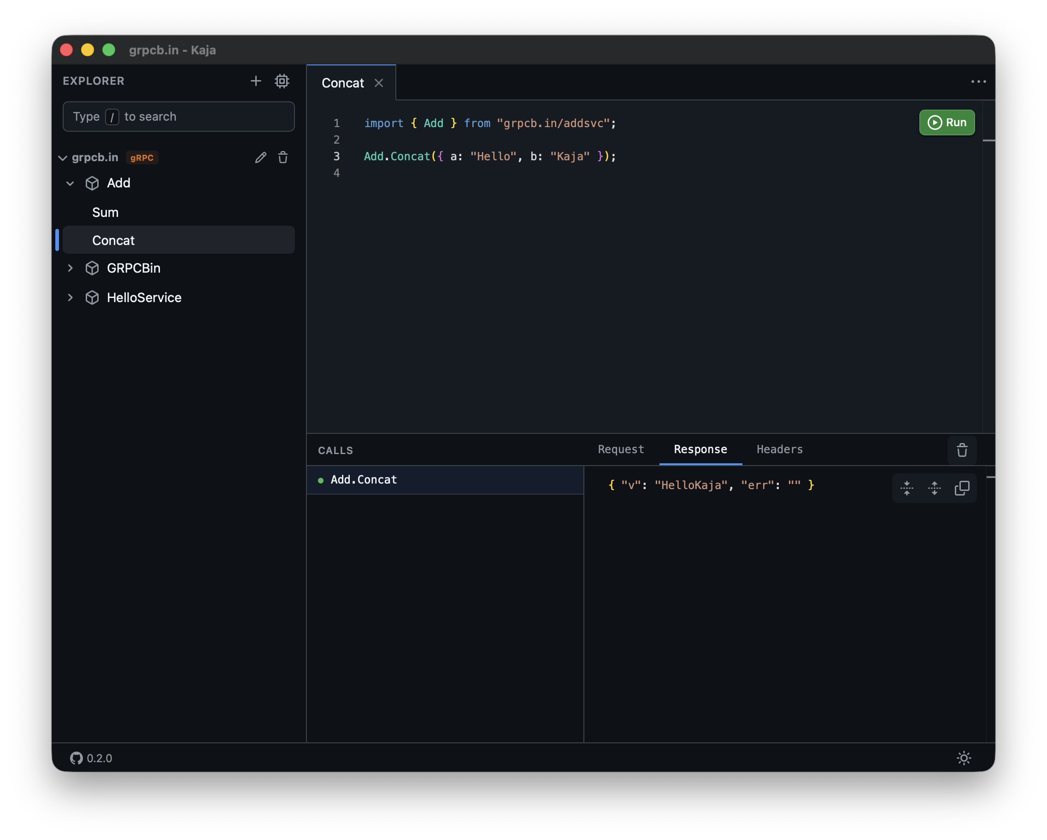The height and width of the screenshot is (840, 1047).
Task: Open the GitHub link in the status bar
Action: pyautogui.click(x=77, y=758)
